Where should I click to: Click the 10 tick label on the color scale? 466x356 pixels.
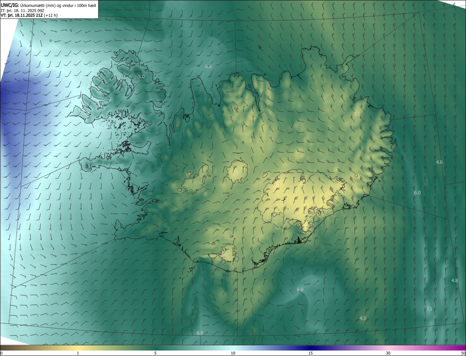[x=233, y=353]
